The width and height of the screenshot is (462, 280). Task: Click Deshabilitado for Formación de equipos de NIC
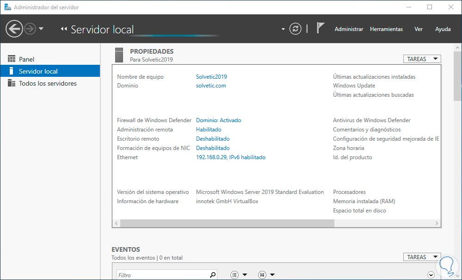213,148
